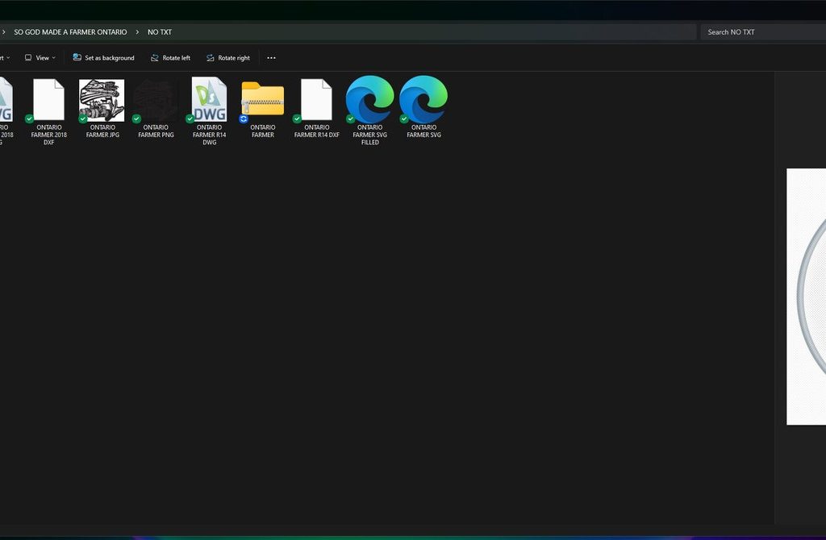Click the NO TXT breadcrumb segment
826x540 pixels.
[x=160, y=32]
